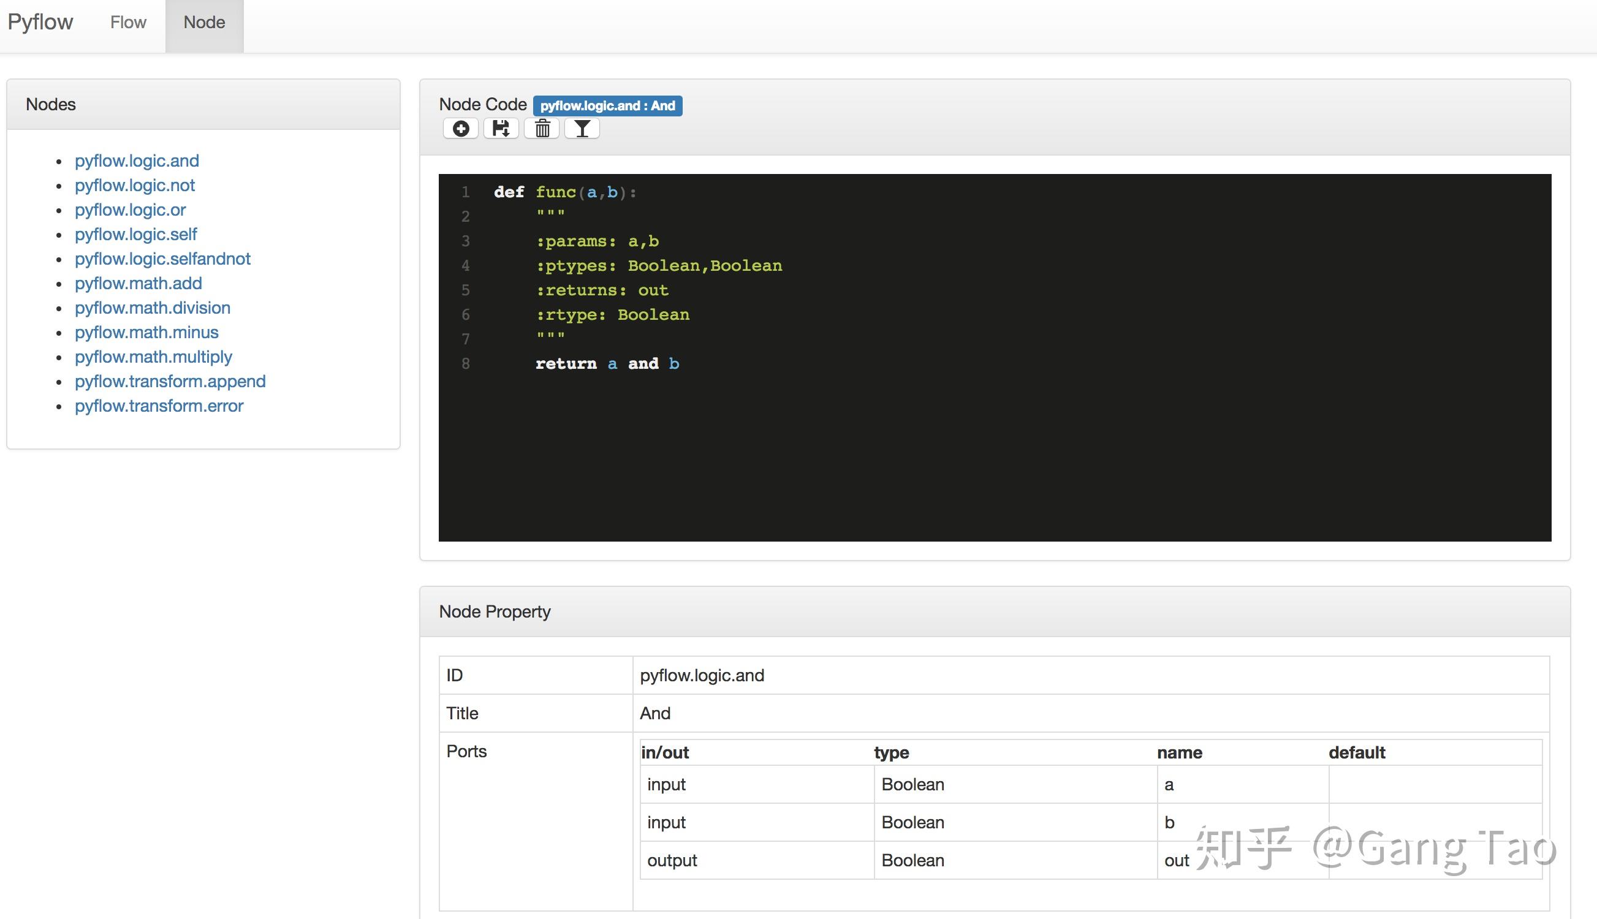1597x919 pixels.
Task: Select pyflow.math.multiply in Nodes list
Action: (x=153, y=357)
